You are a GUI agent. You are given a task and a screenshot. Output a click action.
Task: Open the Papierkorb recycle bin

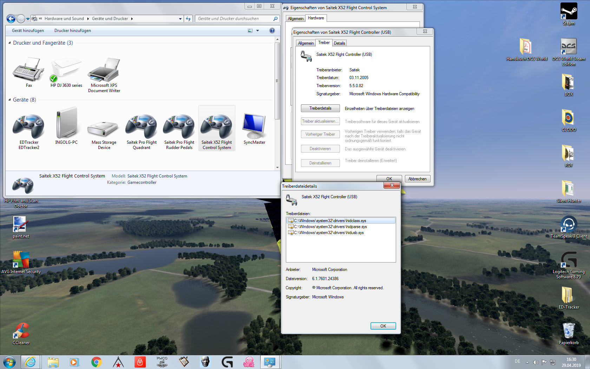click(x=569, y=334)
